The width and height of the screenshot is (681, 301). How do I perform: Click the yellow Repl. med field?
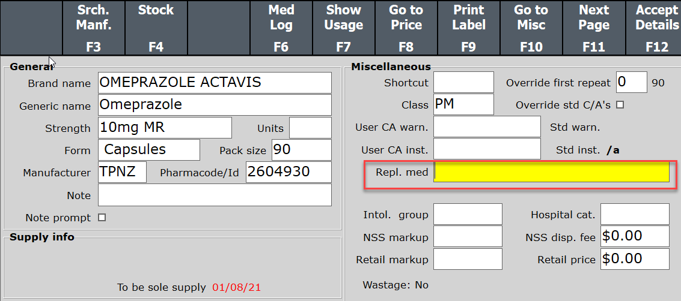(551, 173)
